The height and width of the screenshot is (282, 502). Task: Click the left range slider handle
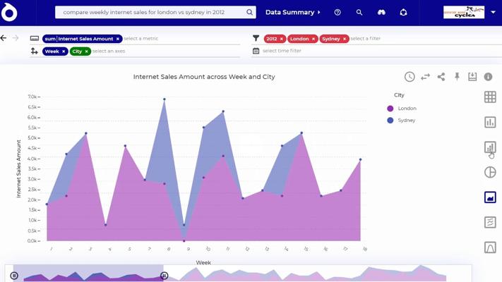coord(14,275)
